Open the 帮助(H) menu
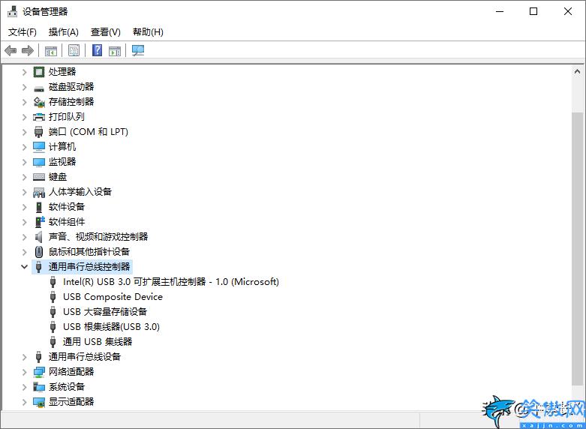This screenshot has width=586, height=429. click(x=148, y=32)
